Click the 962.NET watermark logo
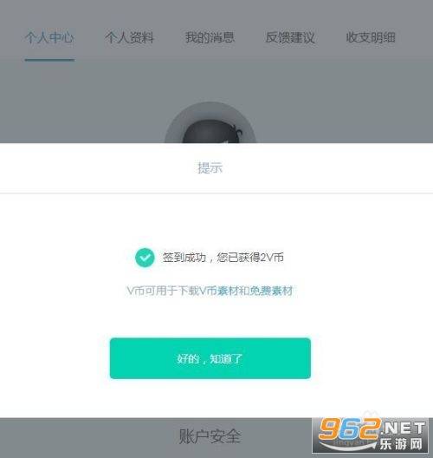The height and width of the screenshot is (458, 433). click(x=371, y=435)
